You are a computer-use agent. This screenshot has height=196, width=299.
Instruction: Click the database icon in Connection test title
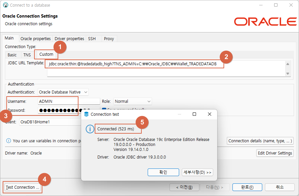[86, 114]
